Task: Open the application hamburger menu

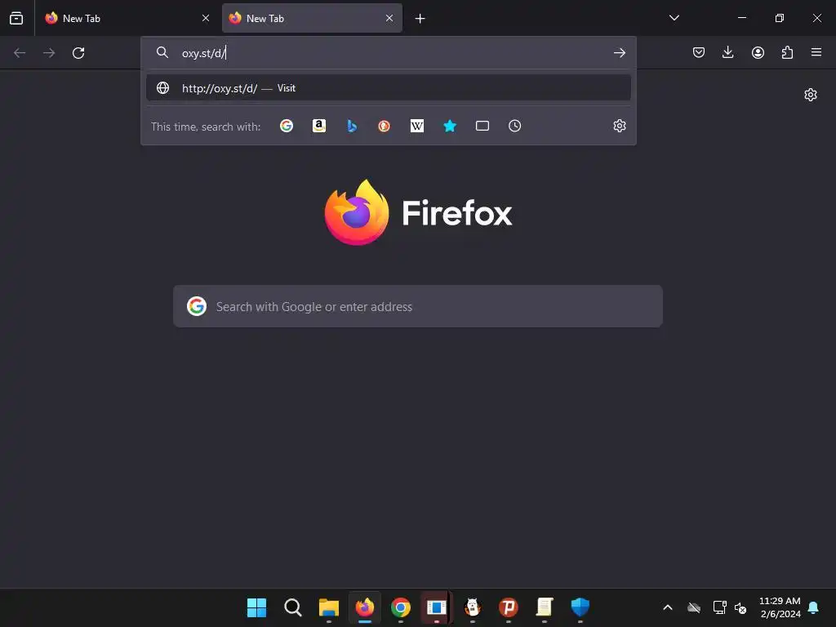Action: (x=816, y=52)
